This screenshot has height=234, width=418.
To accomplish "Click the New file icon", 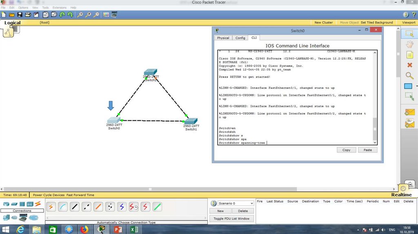I will (4, 15).
